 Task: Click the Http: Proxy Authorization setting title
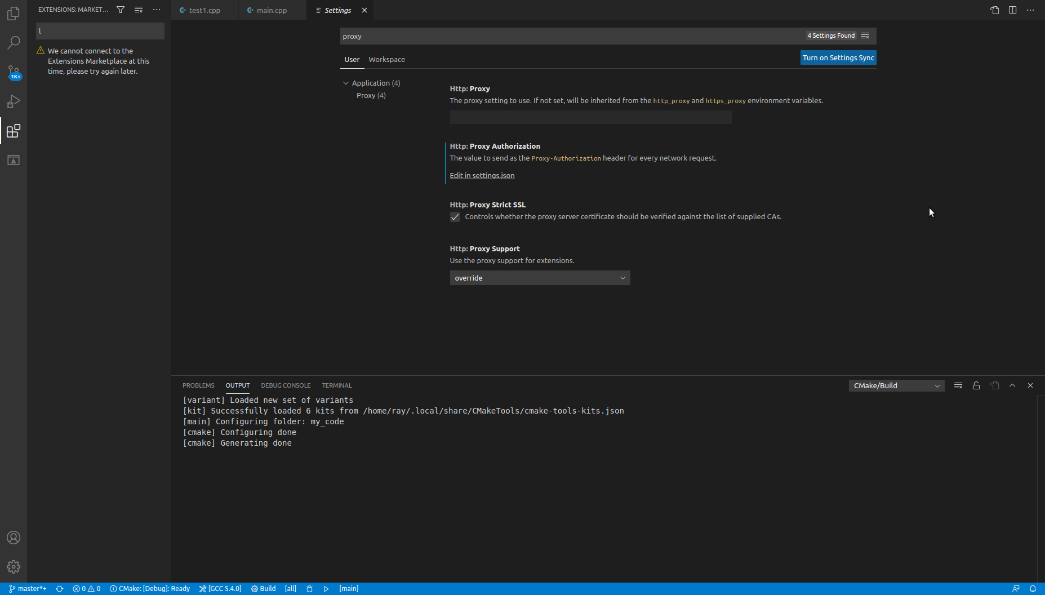(495, 146)
